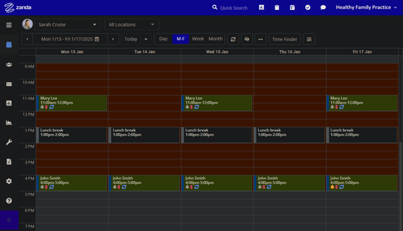Open the calendar icon in left sidebar
403x231 pixels.
(x=9, y=45)
